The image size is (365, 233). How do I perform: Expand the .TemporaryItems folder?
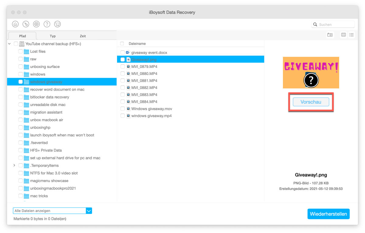click(x=14, y=166)
